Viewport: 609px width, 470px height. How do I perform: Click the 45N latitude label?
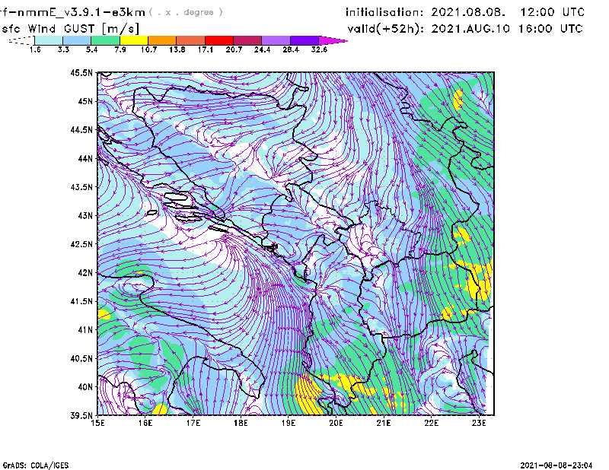[x=85, y=101]
